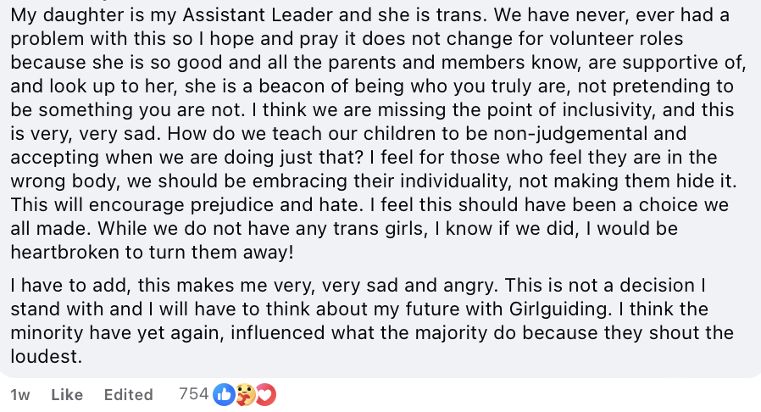761x412 pixels.
Task: Click the red heart love reaction icon
Action: [265, 394]
